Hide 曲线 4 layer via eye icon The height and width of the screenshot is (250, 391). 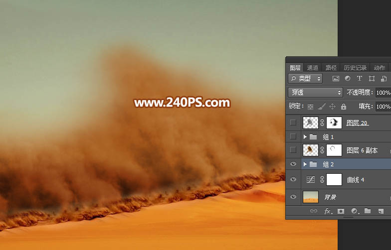(293, 179)
